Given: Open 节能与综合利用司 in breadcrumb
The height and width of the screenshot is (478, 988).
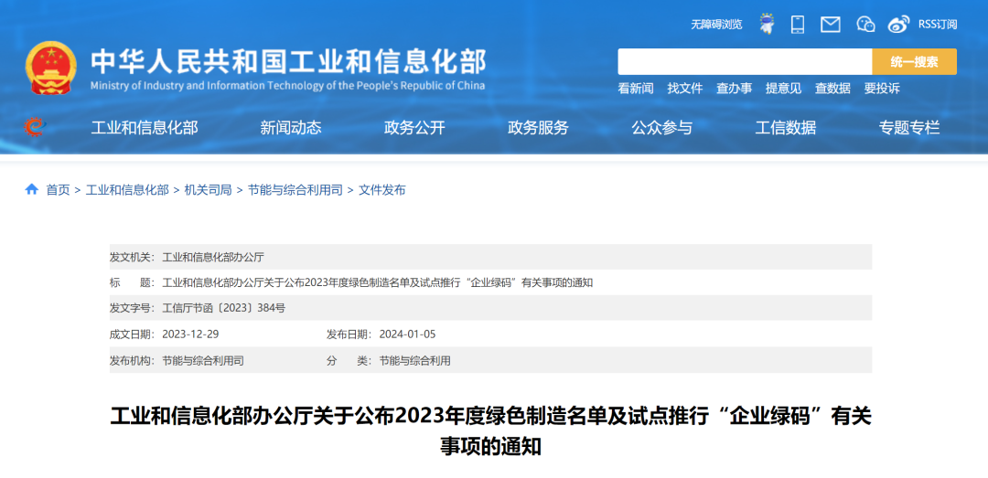Looking at the screenshot, I should pyautogui.click(x=295, y=190).
